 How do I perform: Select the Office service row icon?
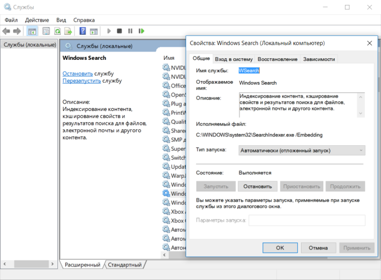click(166, 85)
